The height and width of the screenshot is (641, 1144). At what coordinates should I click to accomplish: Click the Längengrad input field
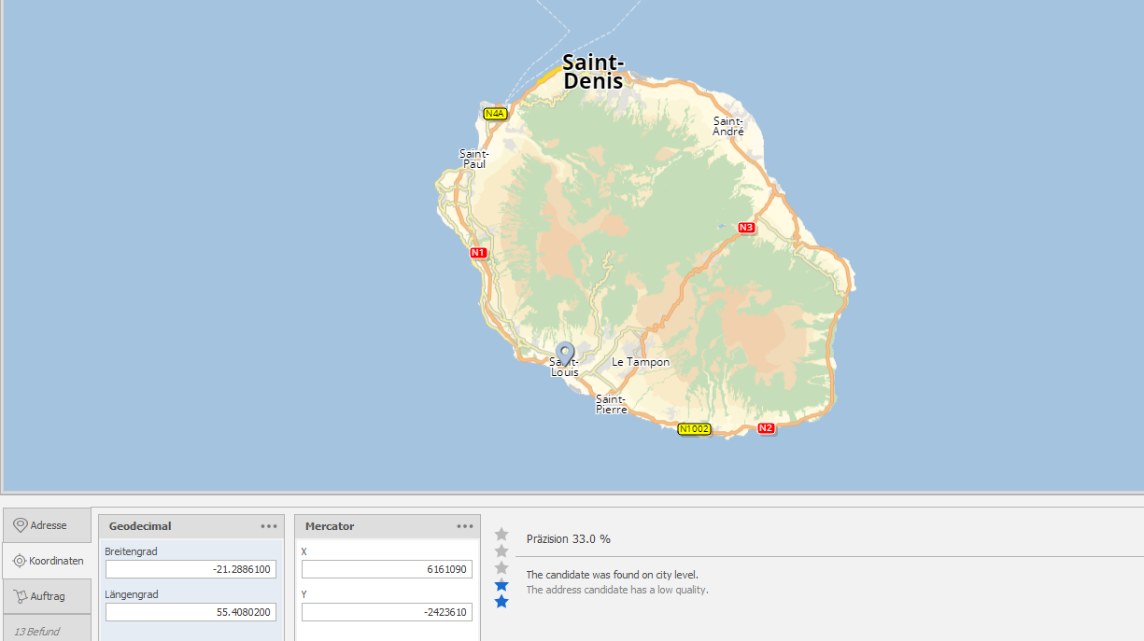click(191, 612)
